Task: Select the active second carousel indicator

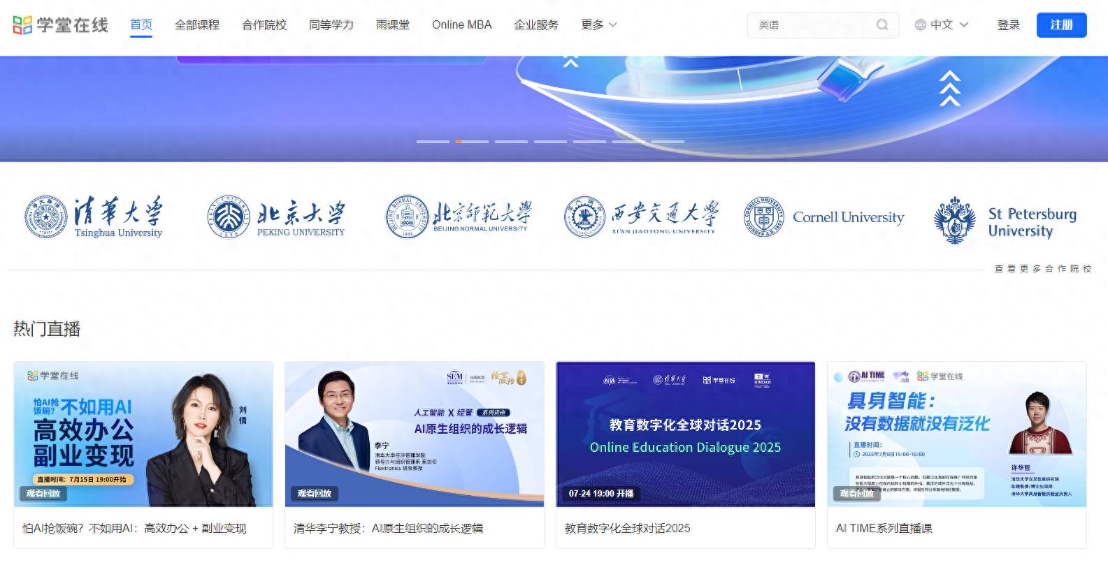Action: point(473,142)
